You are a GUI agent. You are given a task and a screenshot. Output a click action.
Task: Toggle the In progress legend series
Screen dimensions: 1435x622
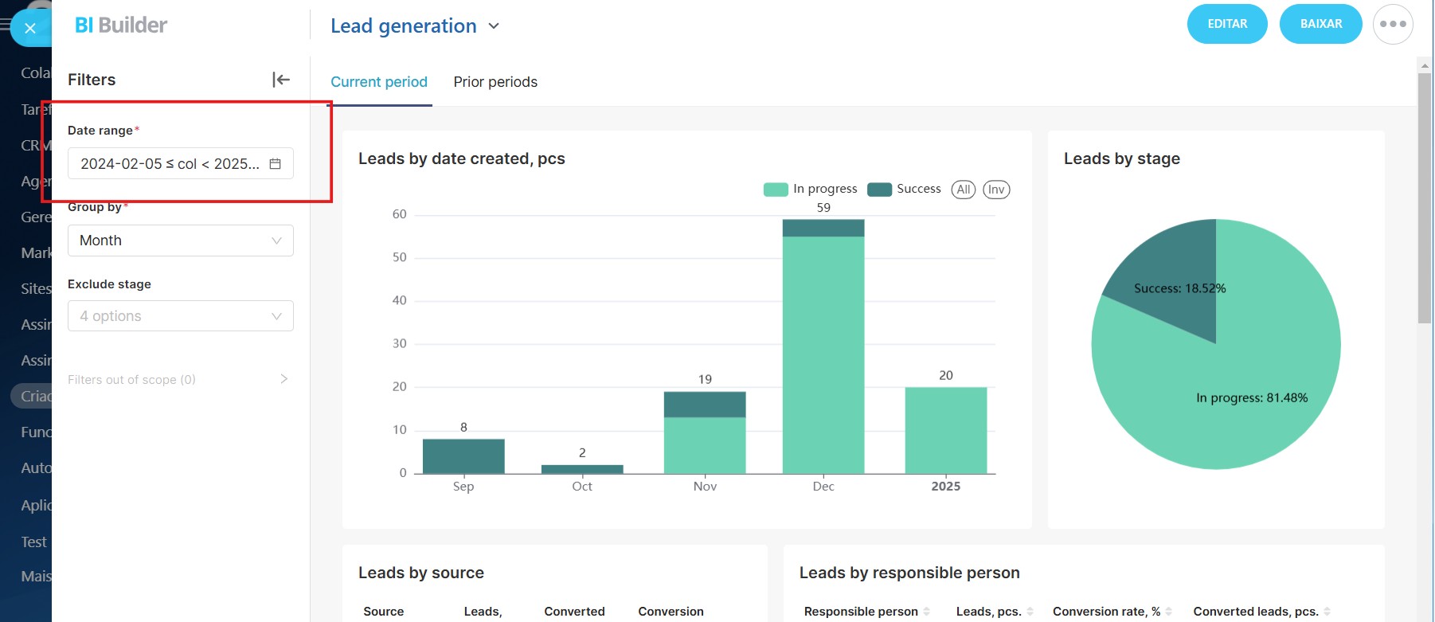pyautogui.click(x=811, y=190)
